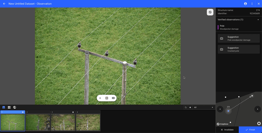This screenshot has height=133, width=262.
Task: Toggle the starred images filter
Action: coord(190,107)
